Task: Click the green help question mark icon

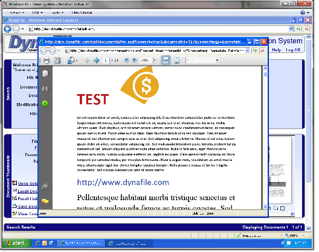Action: tap(45, 104)
